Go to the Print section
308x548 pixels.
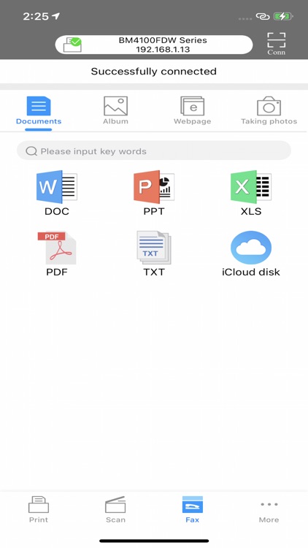pos(39,509)
